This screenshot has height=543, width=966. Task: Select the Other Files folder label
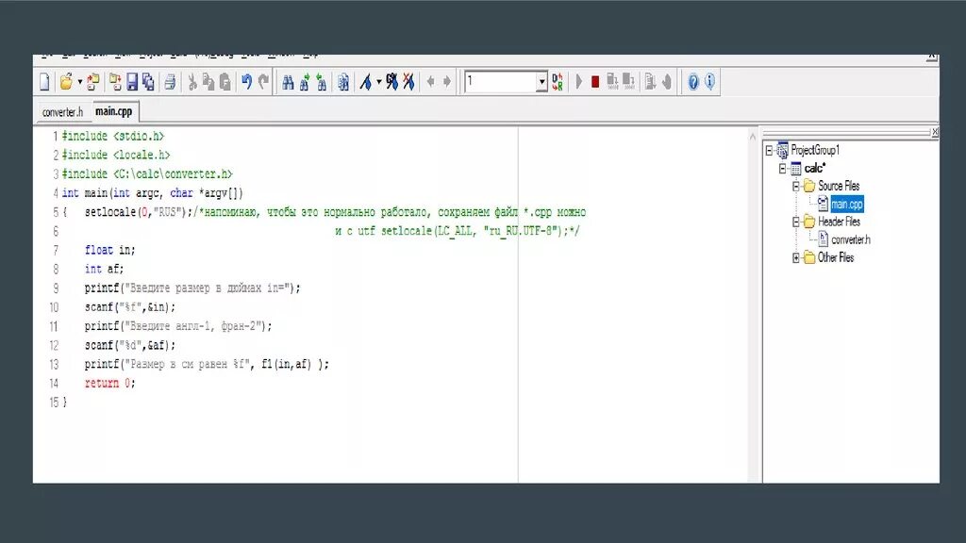coord(836,257)
